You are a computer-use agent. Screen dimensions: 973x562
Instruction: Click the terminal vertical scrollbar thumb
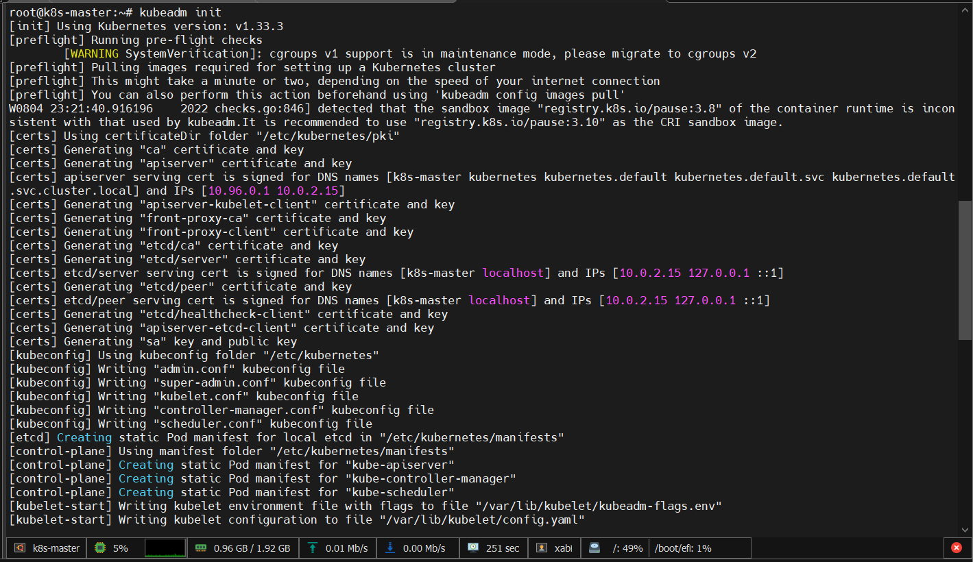click(x=965, y=269)
